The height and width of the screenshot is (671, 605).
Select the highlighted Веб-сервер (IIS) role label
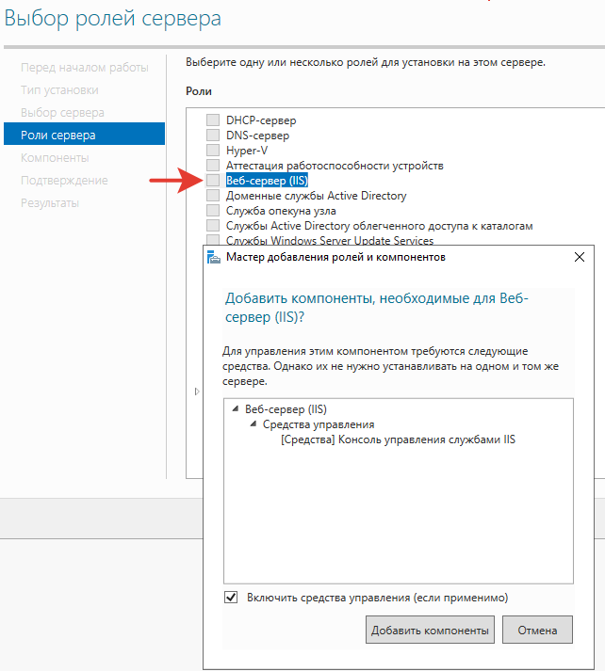coord(267,180)
